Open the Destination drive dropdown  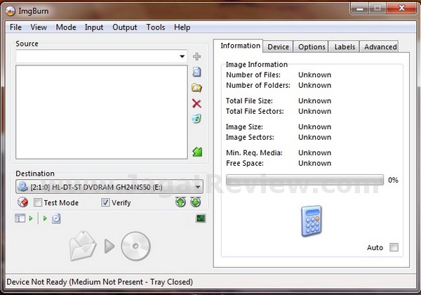click(199, 187)
